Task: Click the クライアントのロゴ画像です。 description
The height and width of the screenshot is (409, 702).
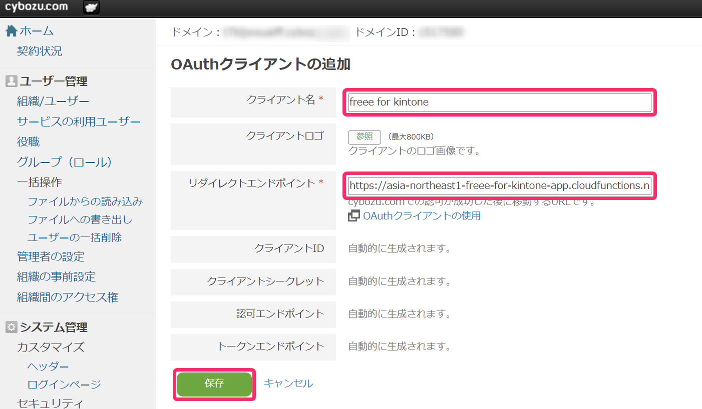Action: coord(414,150)
